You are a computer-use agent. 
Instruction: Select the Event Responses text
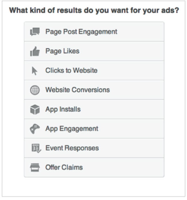(x=72, y=148)
